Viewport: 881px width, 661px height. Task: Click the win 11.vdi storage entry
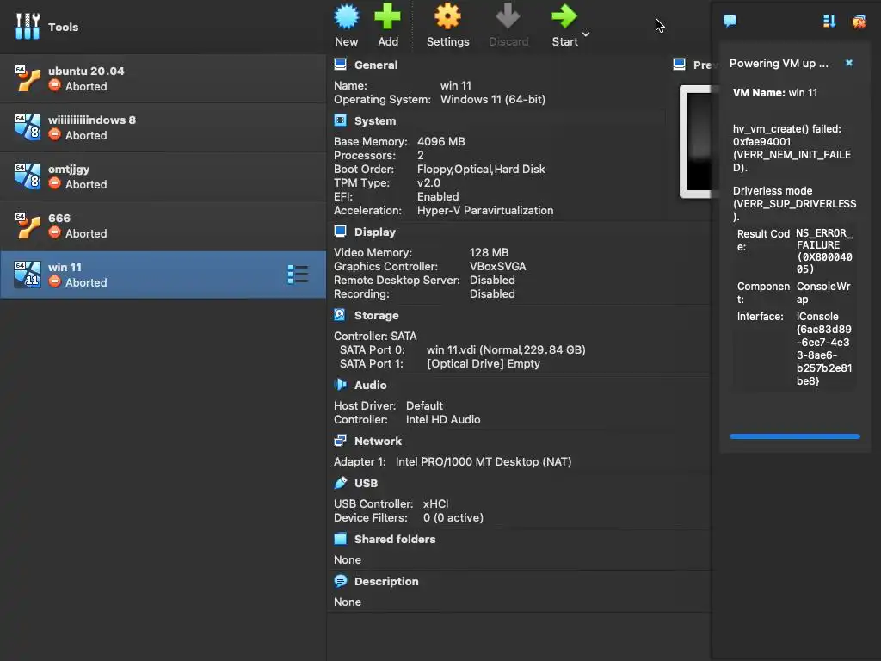tap(506, 349)
